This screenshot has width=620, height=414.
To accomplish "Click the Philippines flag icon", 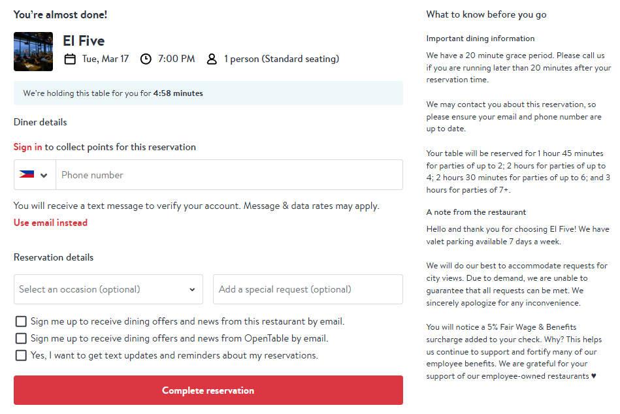I will (x=27, y=174).
